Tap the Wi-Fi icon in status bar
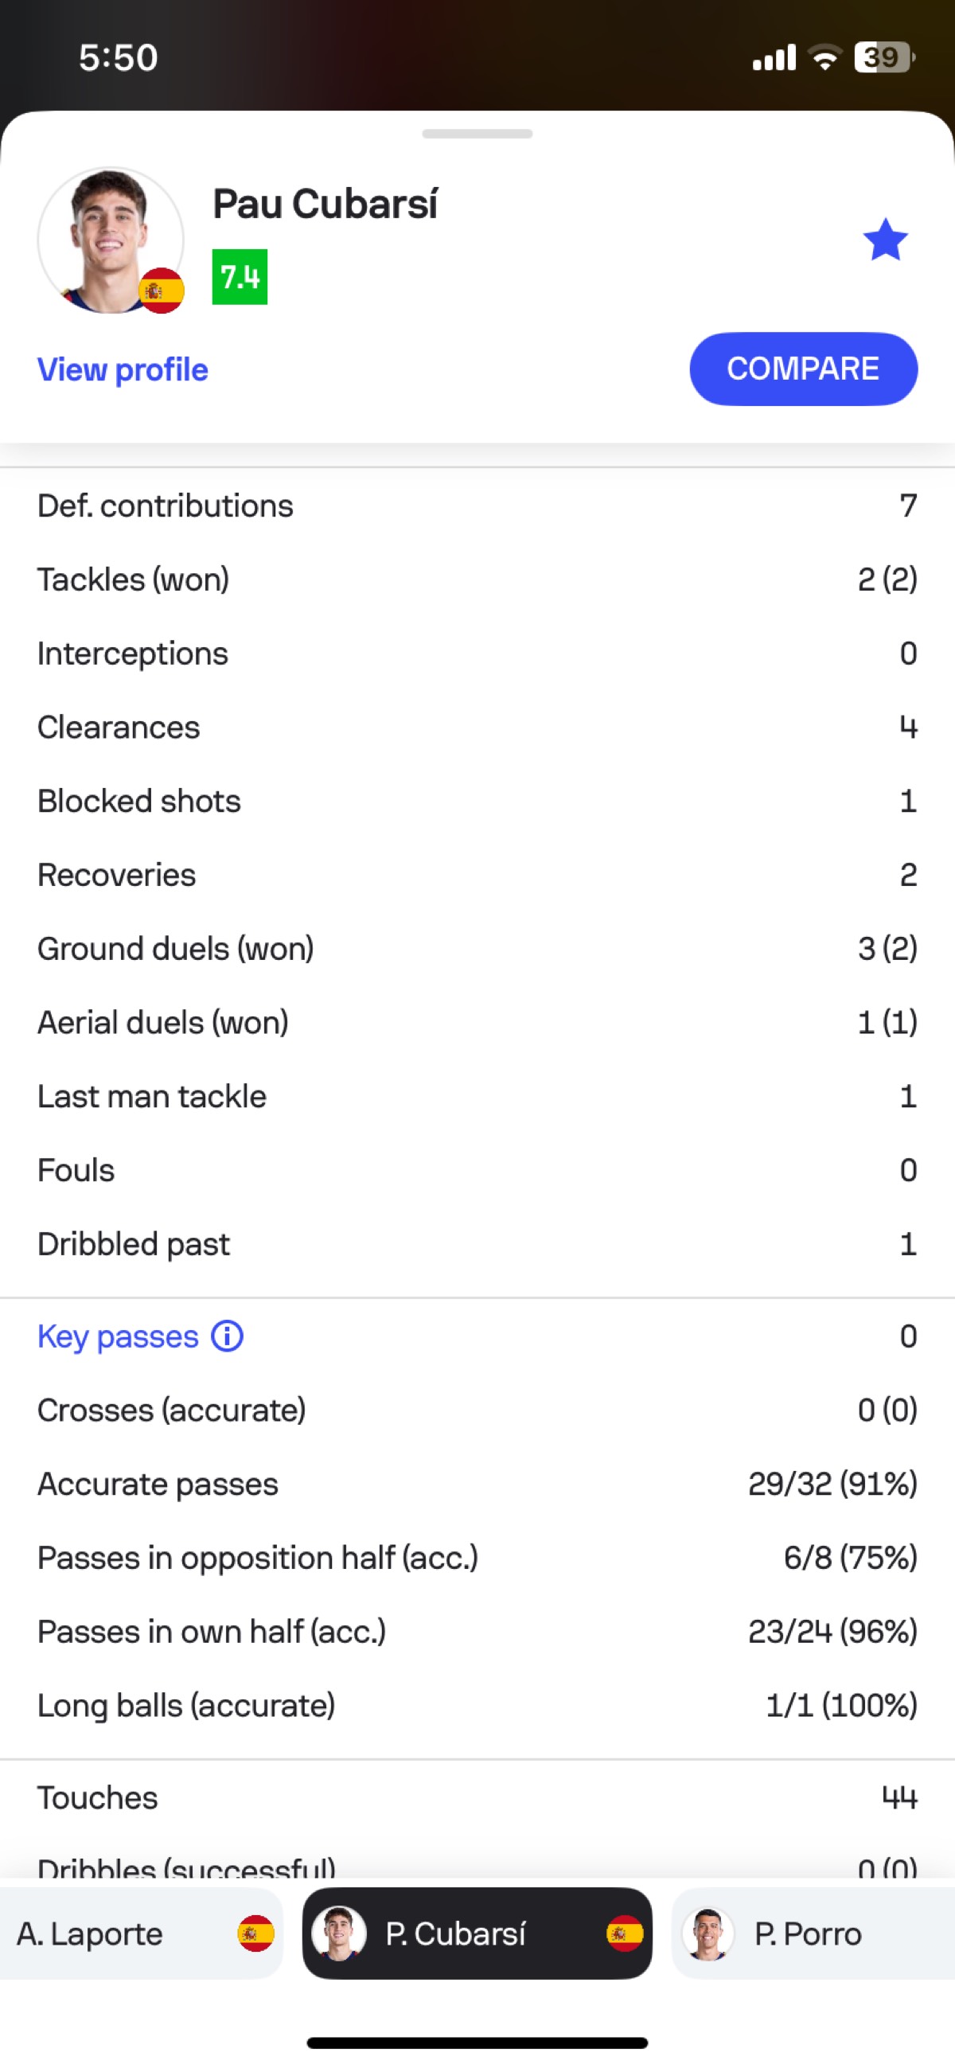This screenshot has width=955, height=2068. (825, 58)
